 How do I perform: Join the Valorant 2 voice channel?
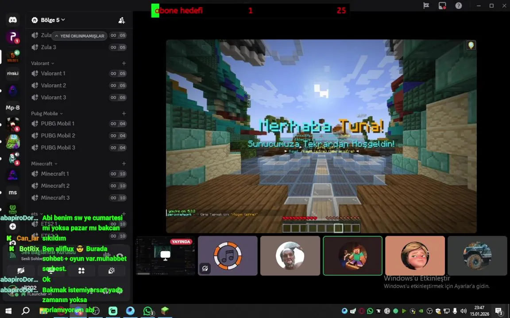pos(79,86)
